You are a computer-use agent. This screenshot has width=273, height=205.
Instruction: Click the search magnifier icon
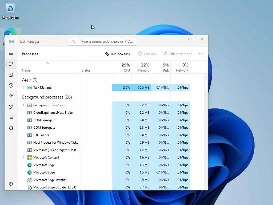(73, 41)
